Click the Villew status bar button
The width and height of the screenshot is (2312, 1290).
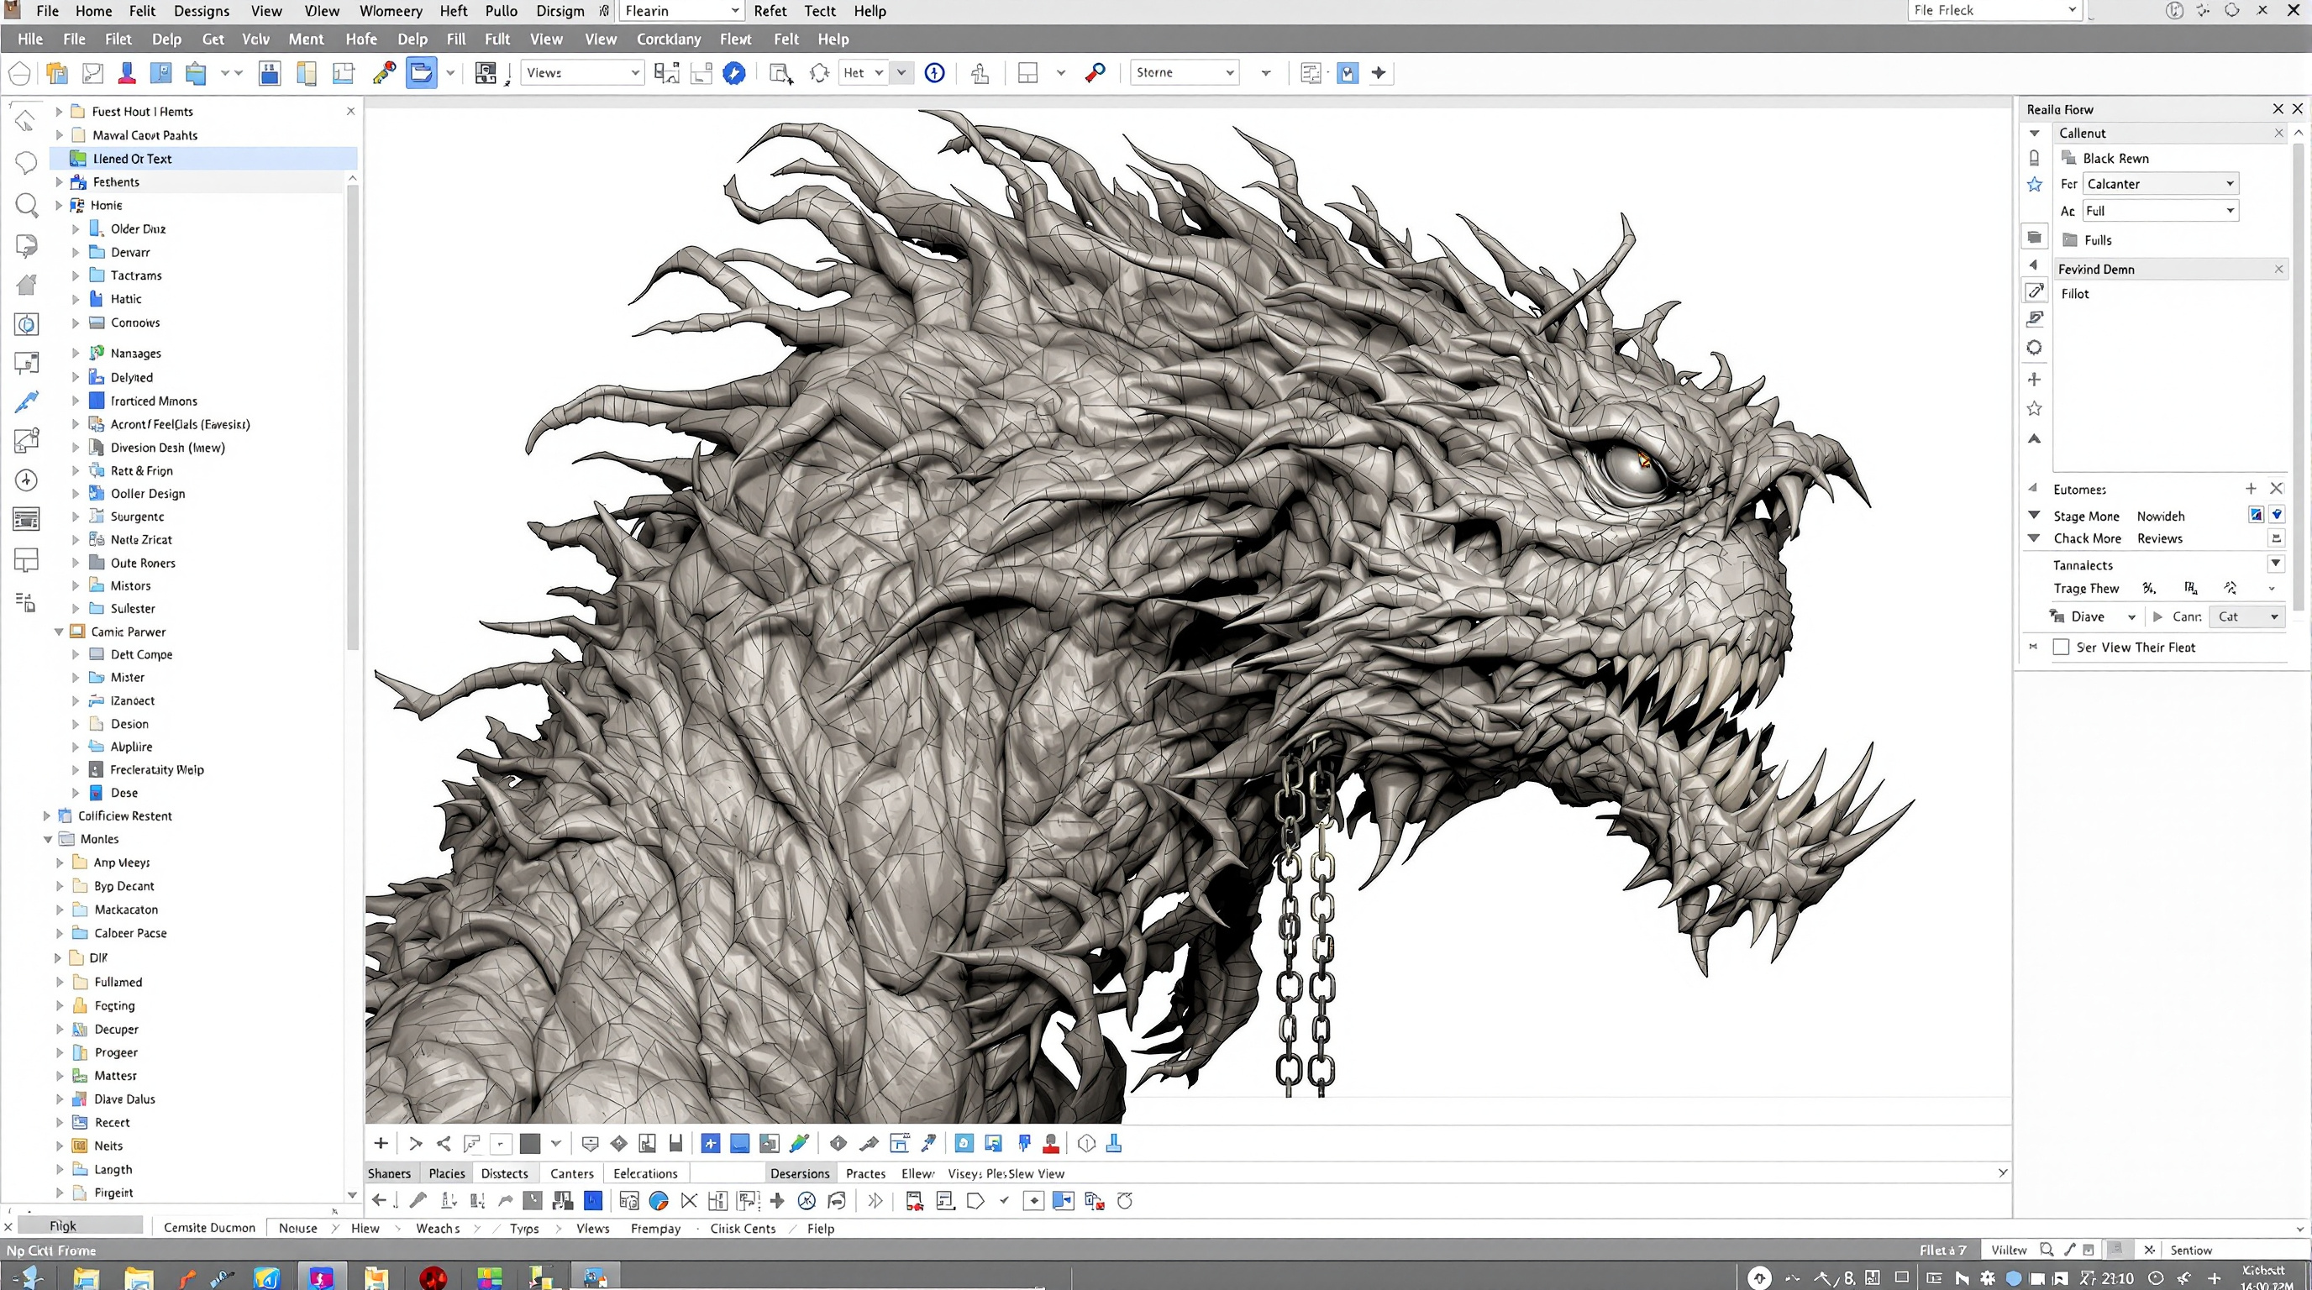[2009, 1250]
